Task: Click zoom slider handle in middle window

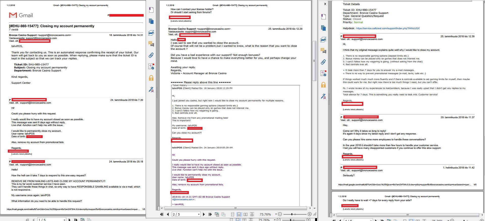Action: pyautogui.click(x=292, y=214)
